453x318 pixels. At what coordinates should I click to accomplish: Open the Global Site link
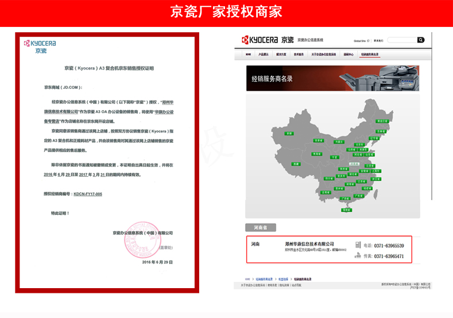[x=361, y=41]
